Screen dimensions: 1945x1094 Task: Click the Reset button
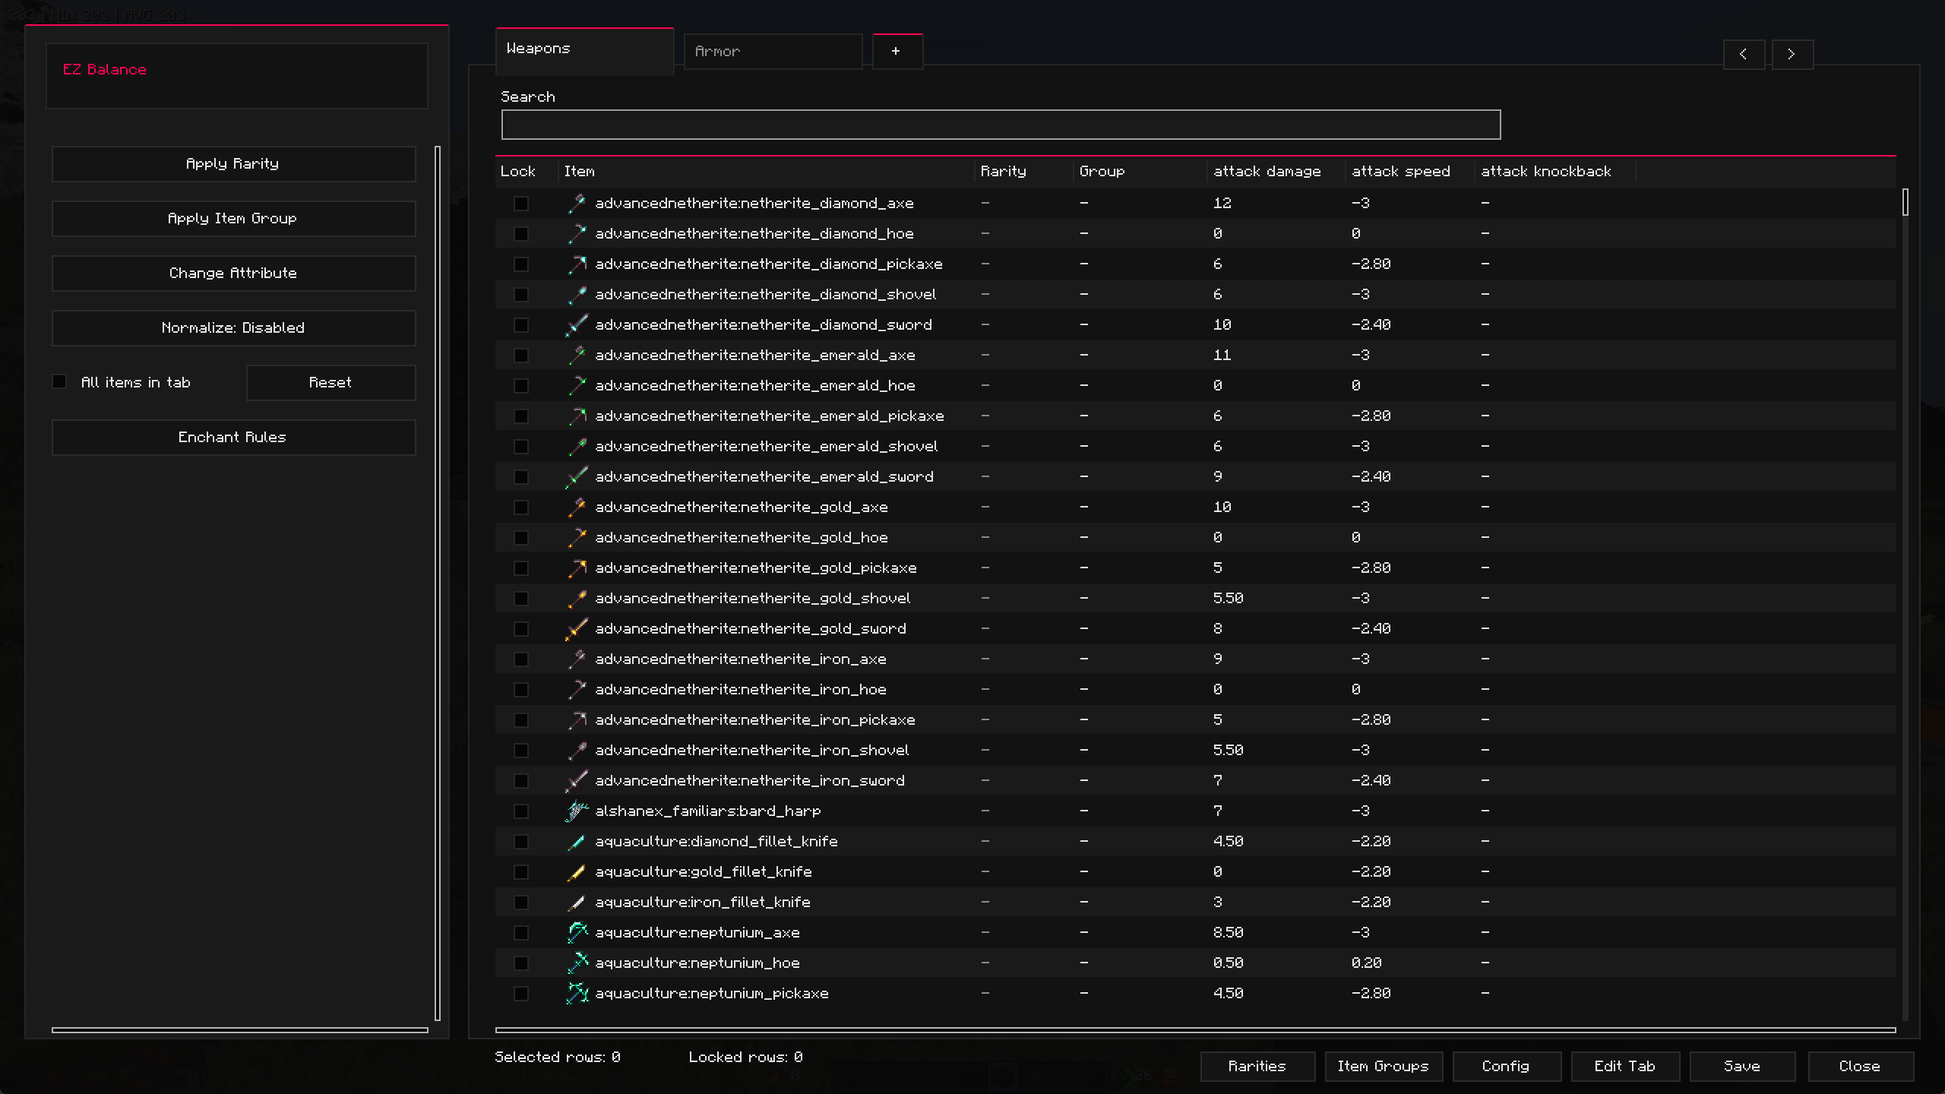tap(330, 383)
